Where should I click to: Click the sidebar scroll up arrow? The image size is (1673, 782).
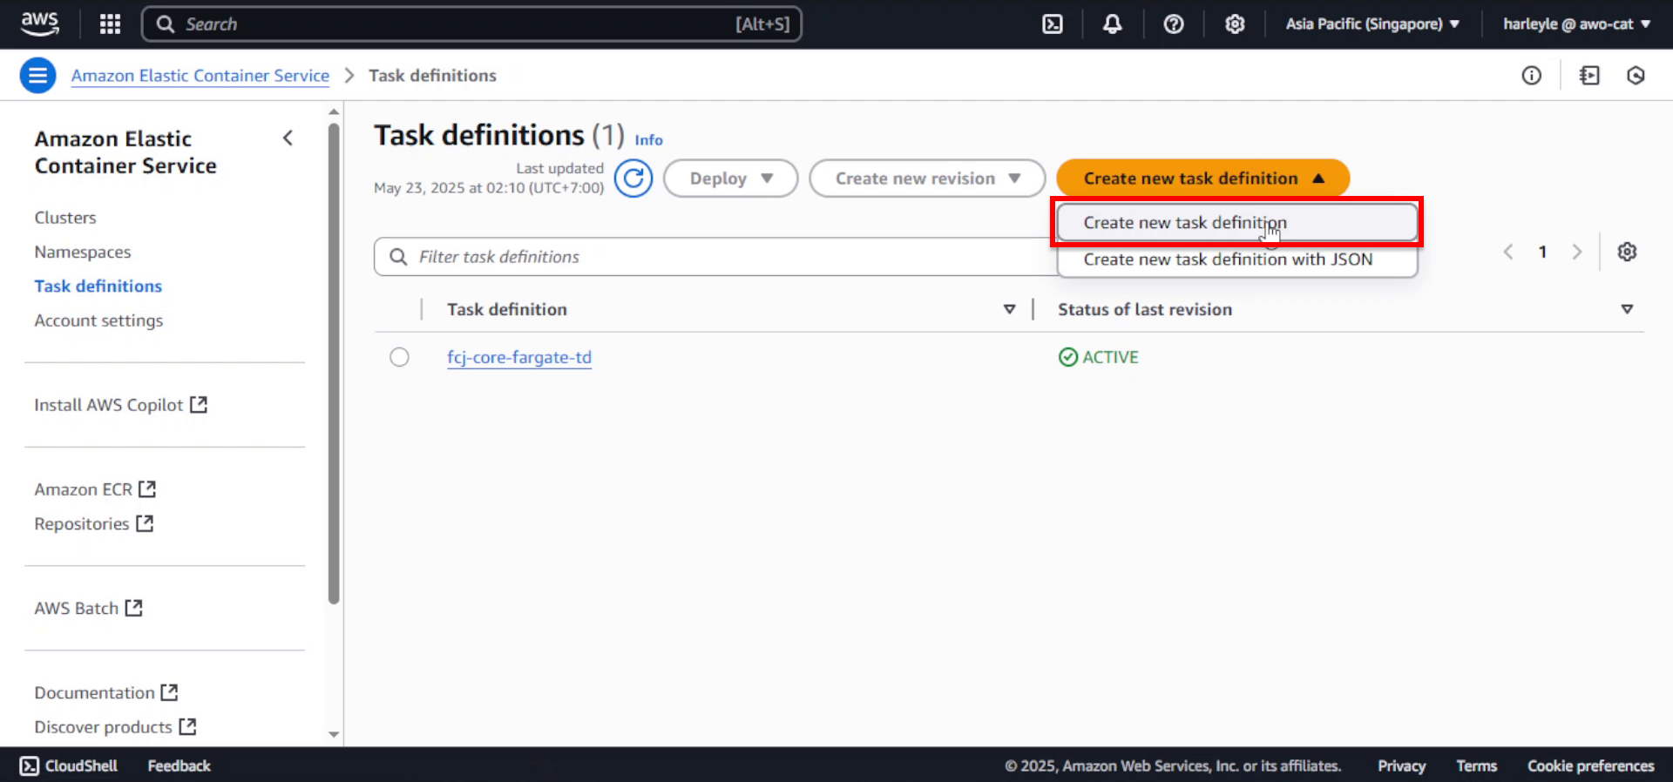tap(334, 111)
